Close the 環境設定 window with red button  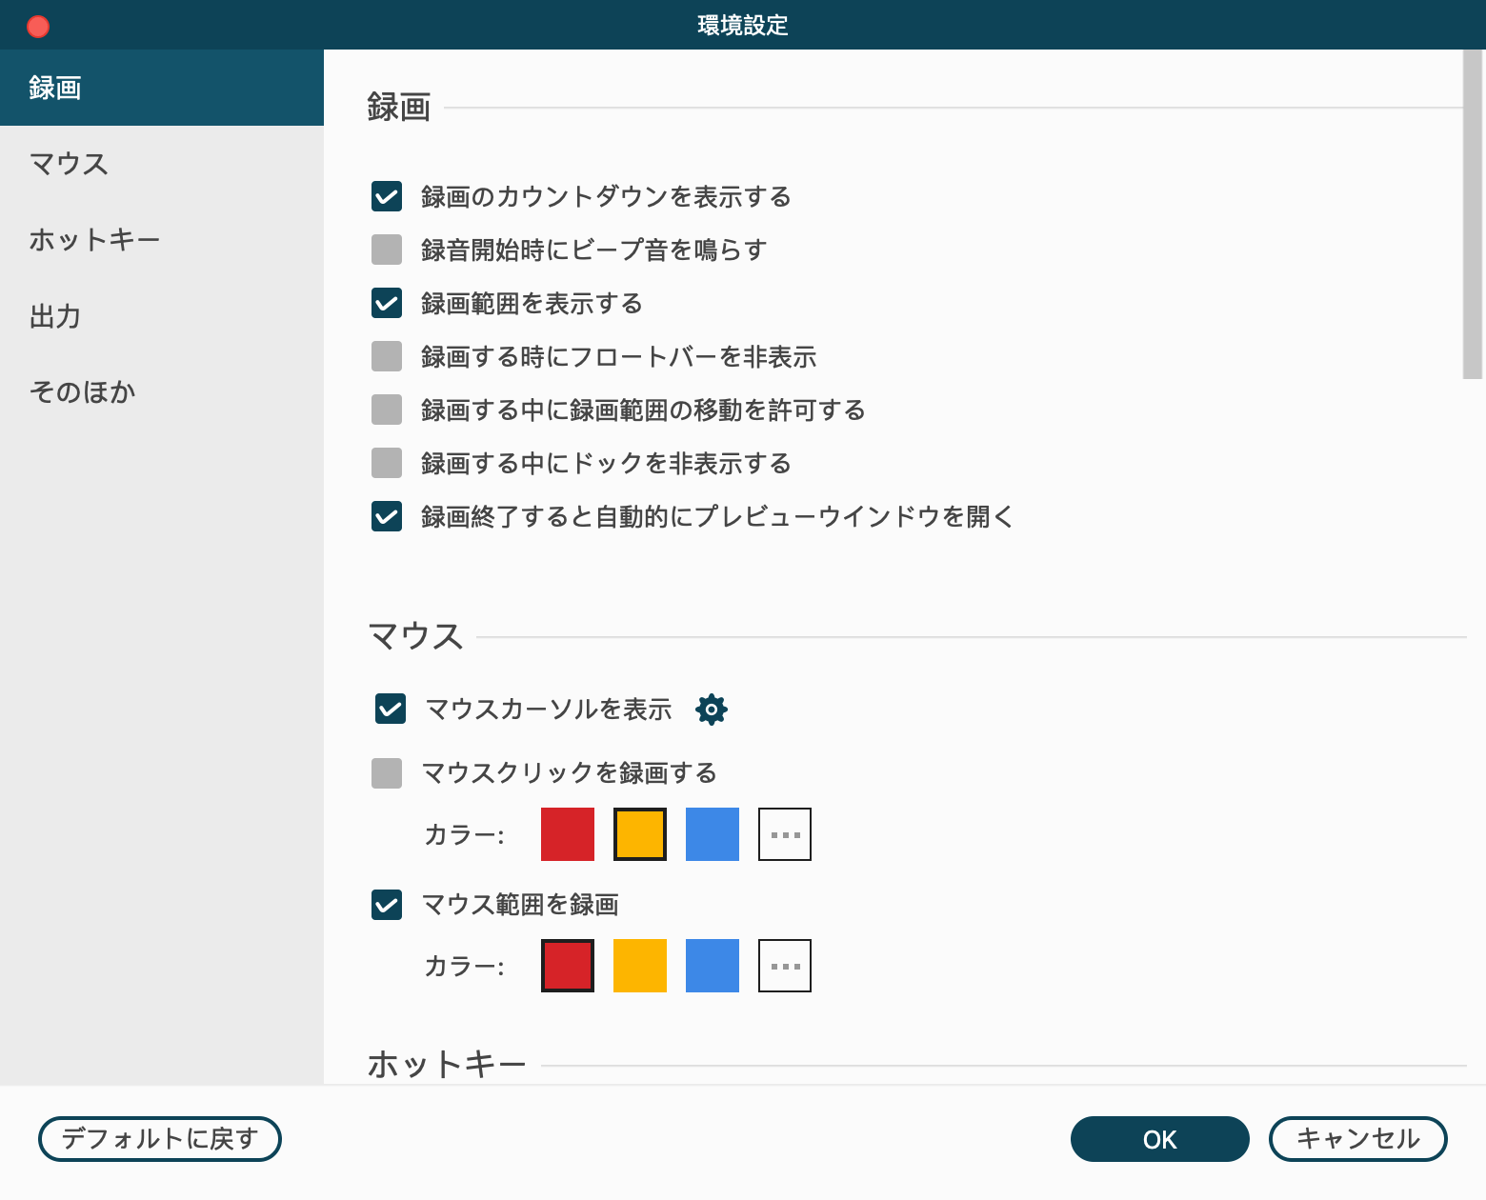click(x=38, y=26)
